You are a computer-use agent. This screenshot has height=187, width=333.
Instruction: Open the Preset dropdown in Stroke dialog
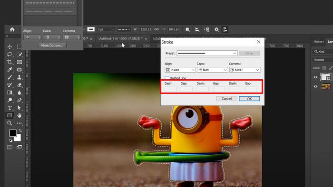pos(207,53)
